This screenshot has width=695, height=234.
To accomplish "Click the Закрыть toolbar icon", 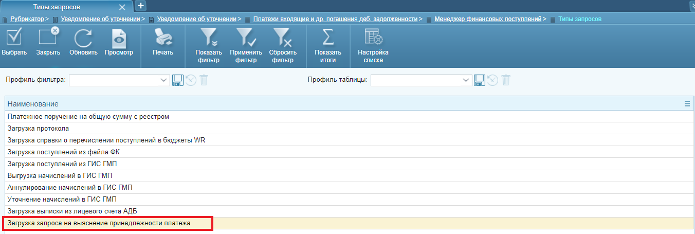I will click(x=48, y=39).
